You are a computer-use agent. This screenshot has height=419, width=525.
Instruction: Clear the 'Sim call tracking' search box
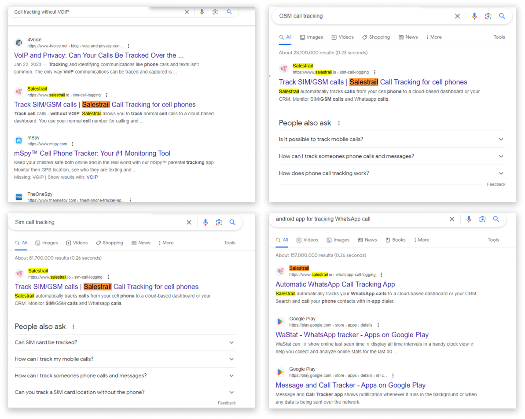189,222
